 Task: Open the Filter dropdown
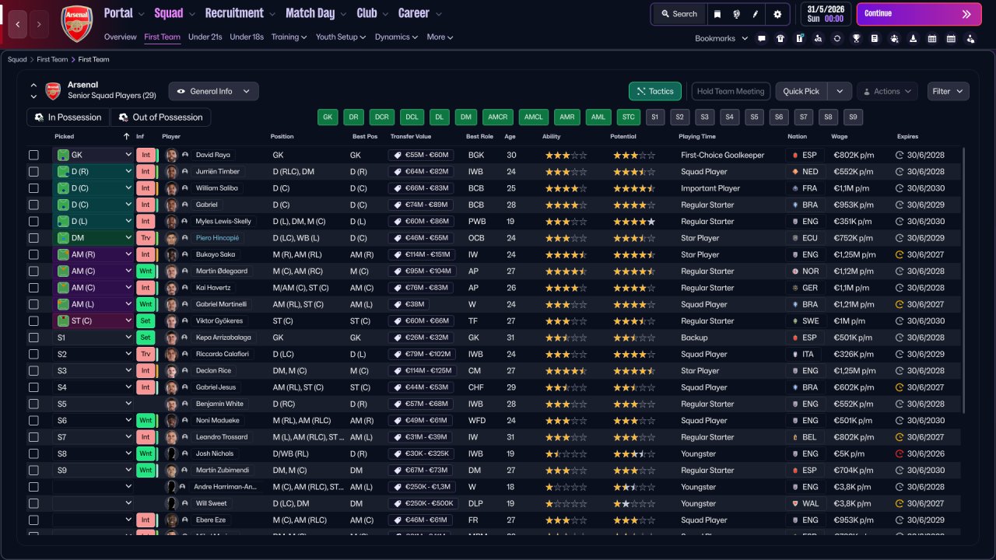tap(949, 91)
